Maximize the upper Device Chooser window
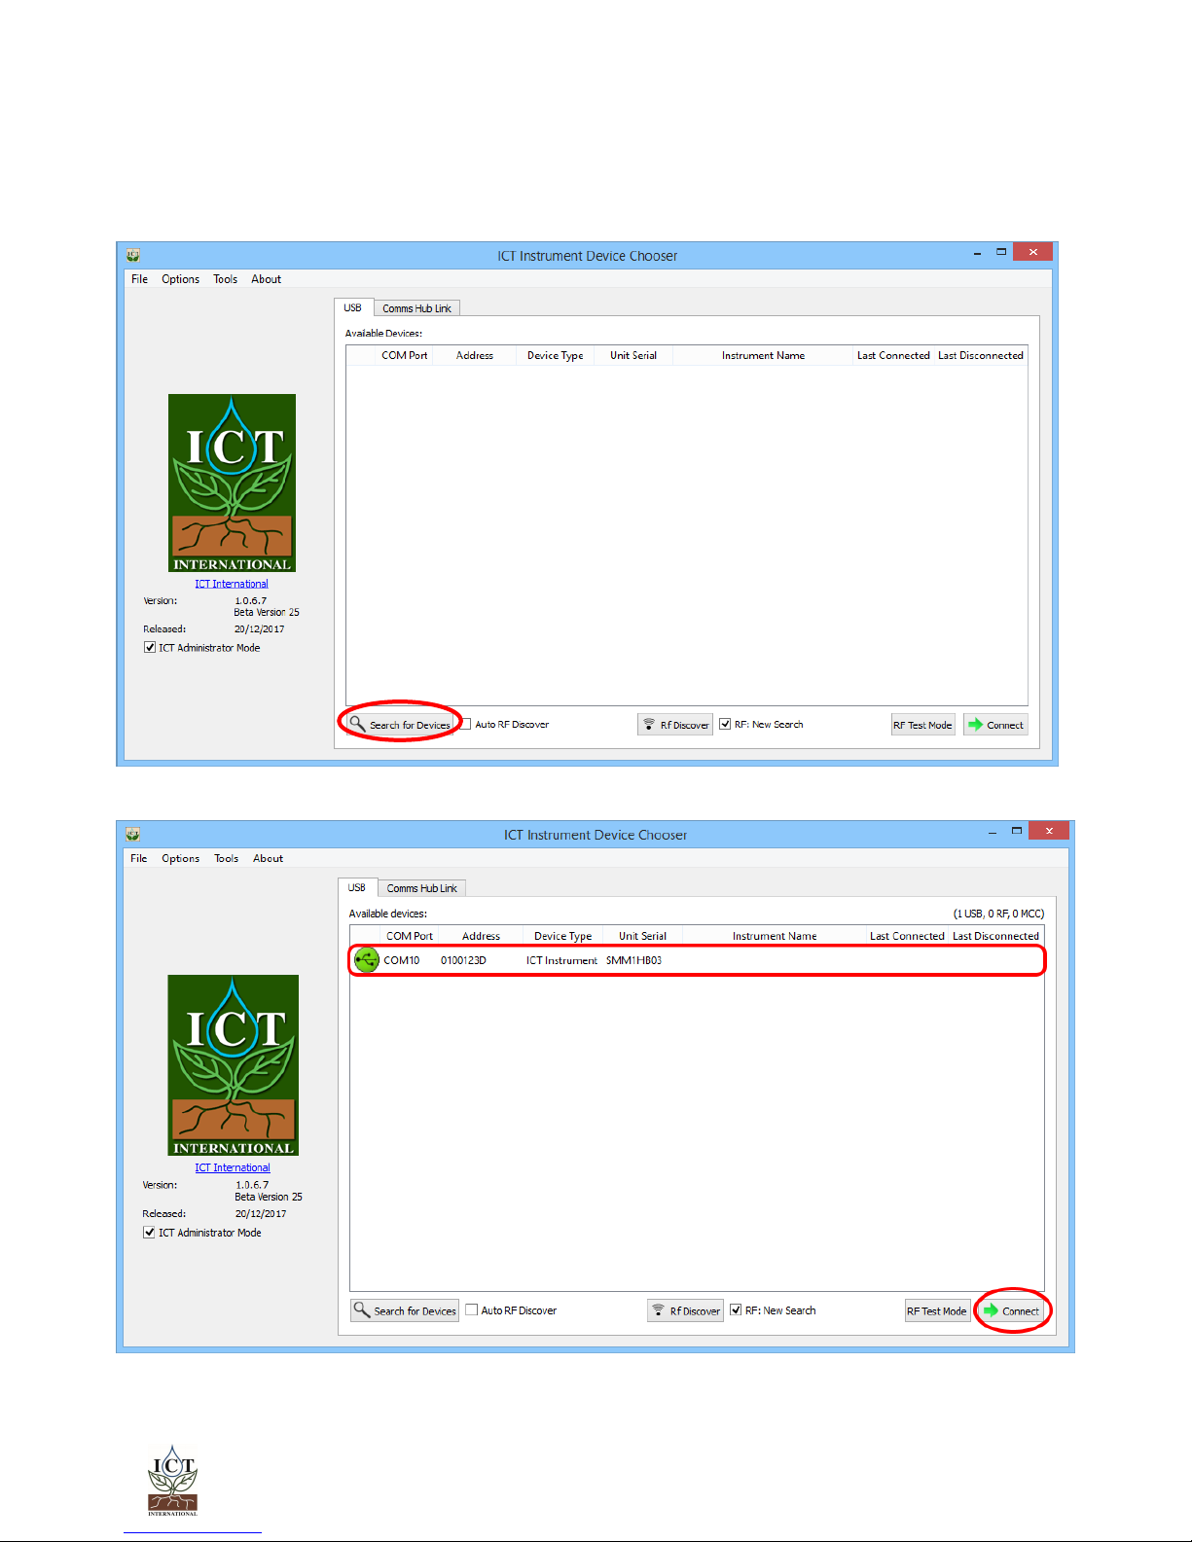 1001,252
